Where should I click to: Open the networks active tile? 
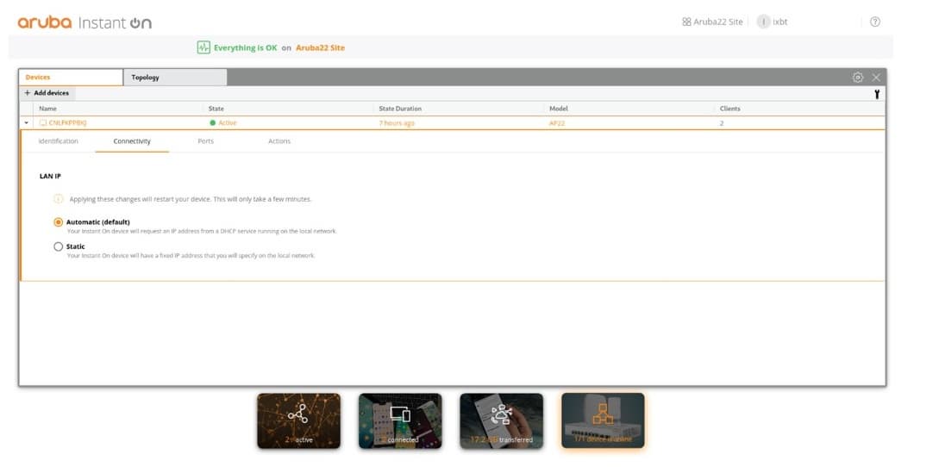[x=299, y=420]
